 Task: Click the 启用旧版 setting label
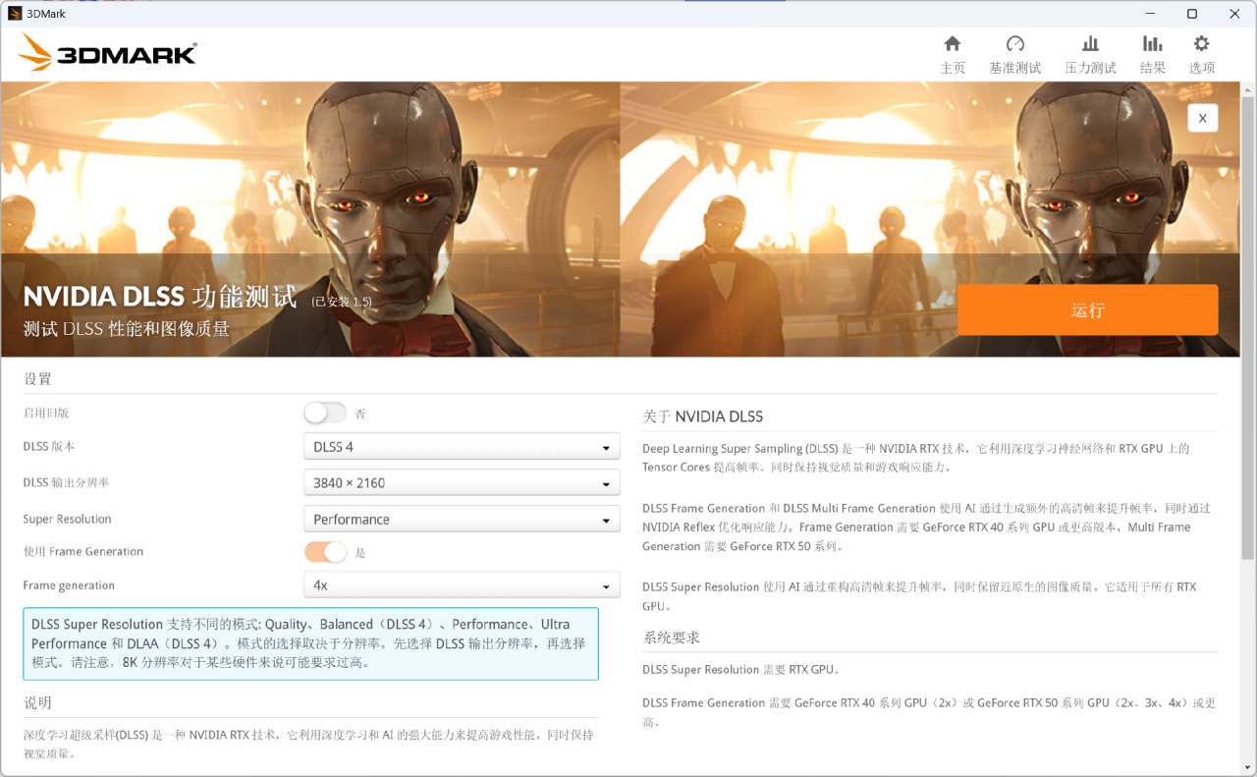click(46, 414)
